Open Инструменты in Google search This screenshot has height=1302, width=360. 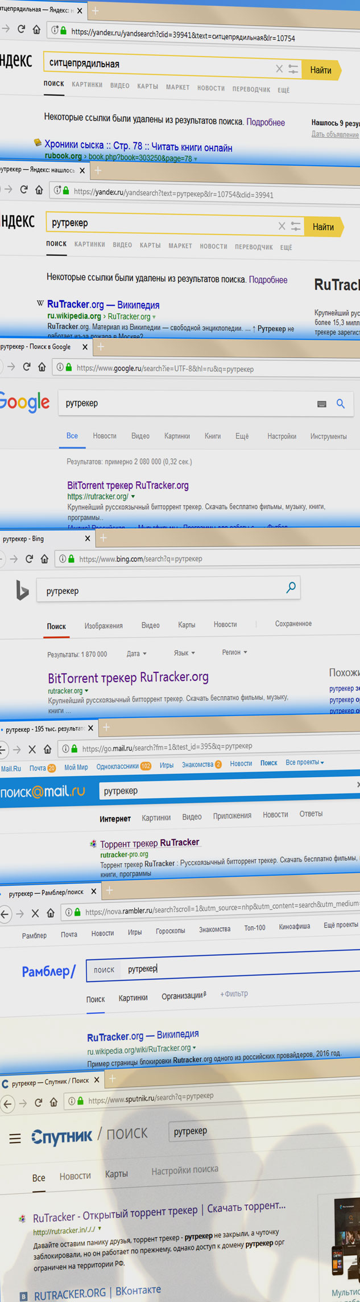coord(328,437)
